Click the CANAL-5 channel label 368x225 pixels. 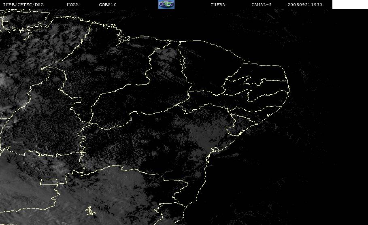262,5
